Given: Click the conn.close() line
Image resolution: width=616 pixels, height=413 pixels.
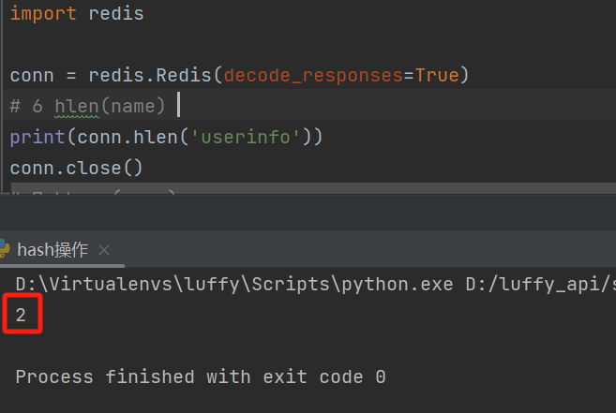Looking at the screenshot, I should (77, 169).
